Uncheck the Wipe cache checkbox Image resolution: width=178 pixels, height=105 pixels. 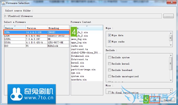(109, 42)
